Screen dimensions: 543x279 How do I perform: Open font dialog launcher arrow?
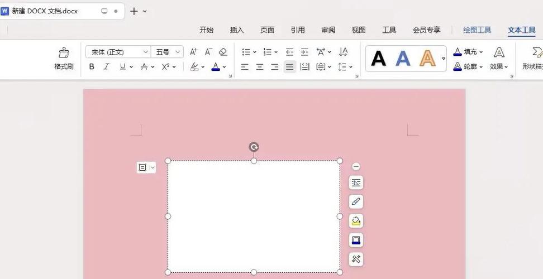(230, 76)
